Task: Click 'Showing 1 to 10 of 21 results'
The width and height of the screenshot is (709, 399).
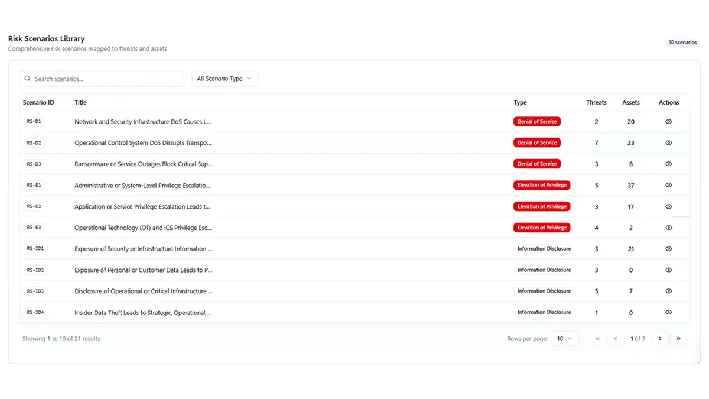Action: point(61,339)
